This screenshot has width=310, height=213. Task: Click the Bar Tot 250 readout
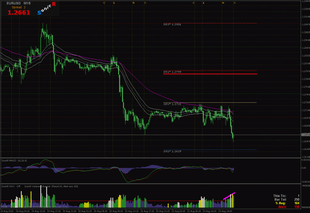tap(287, 200)
